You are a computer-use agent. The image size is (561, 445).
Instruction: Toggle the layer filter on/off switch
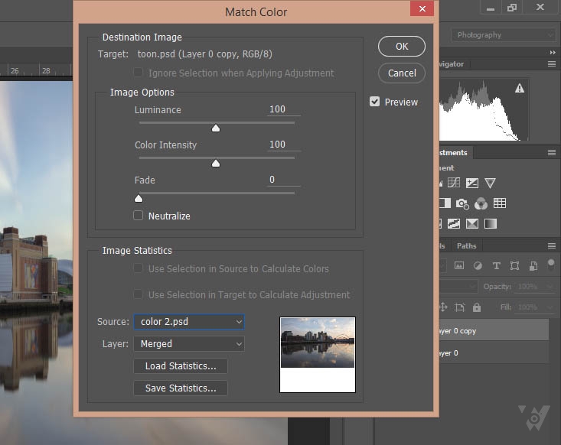point(550,265)
